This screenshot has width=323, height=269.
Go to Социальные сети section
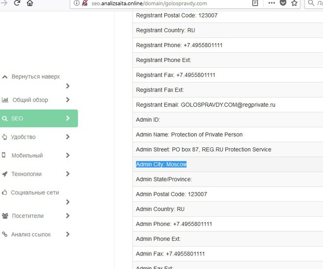click(x=34, y=193)
